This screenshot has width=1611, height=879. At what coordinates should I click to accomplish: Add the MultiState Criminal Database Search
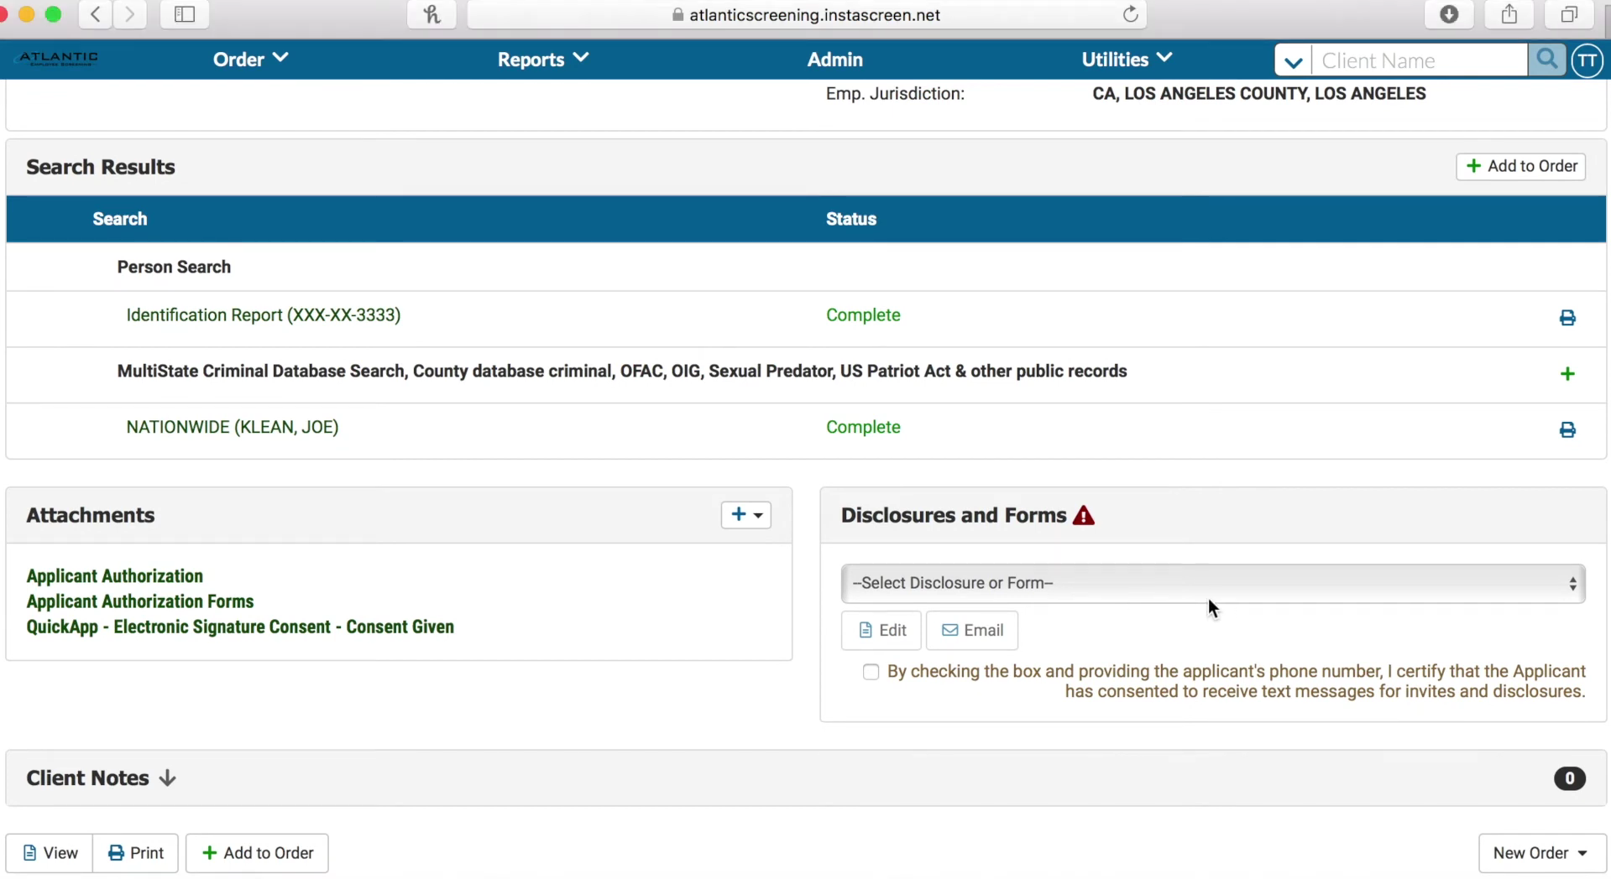click(1567, 374)
